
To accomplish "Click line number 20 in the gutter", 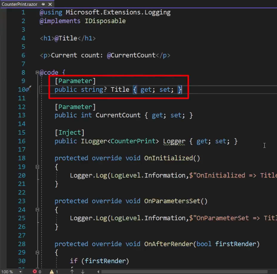I will click(22, 175).
